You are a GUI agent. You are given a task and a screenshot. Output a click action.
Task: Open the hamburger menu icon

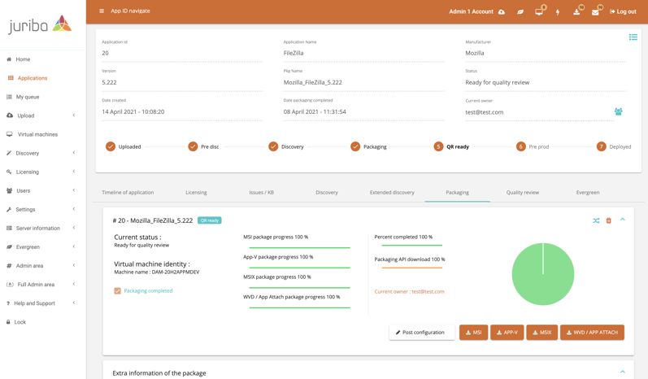tap(102, 11)
